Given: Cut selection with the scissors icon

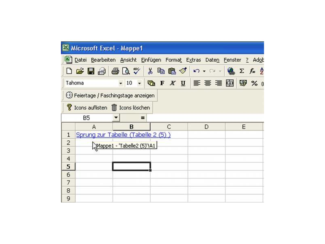Looking at the screenshot, I should click(x=150, y=71).
